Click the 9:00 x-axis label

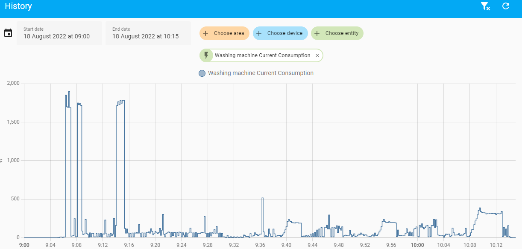click(24, 245)
